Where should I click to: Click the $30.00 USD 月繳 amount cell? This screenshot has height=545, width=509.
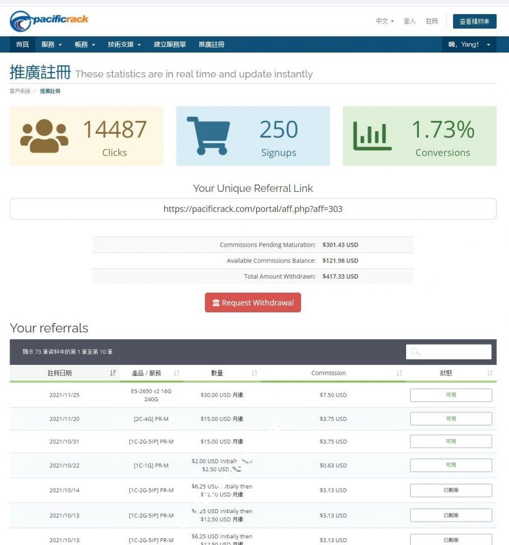[222, 395]
